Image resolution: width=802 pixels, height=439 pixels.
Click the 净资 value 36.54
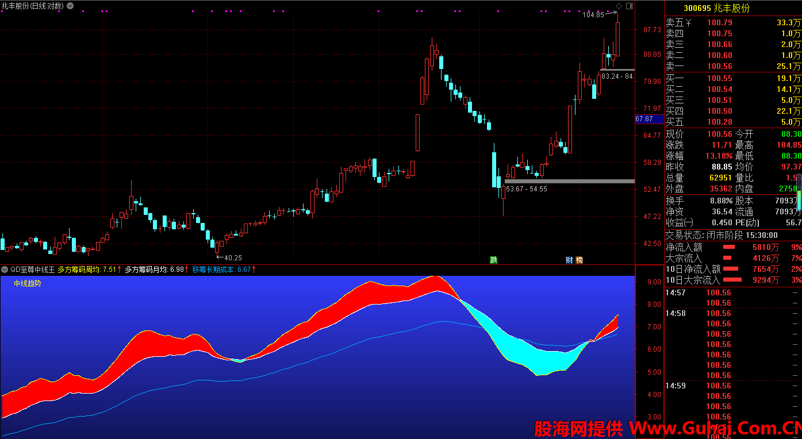(722, 212)
